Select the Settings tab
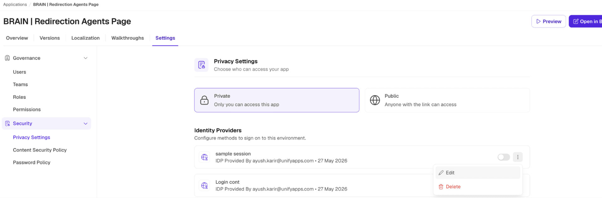602x198 pixels. click(x=165, y=38)
